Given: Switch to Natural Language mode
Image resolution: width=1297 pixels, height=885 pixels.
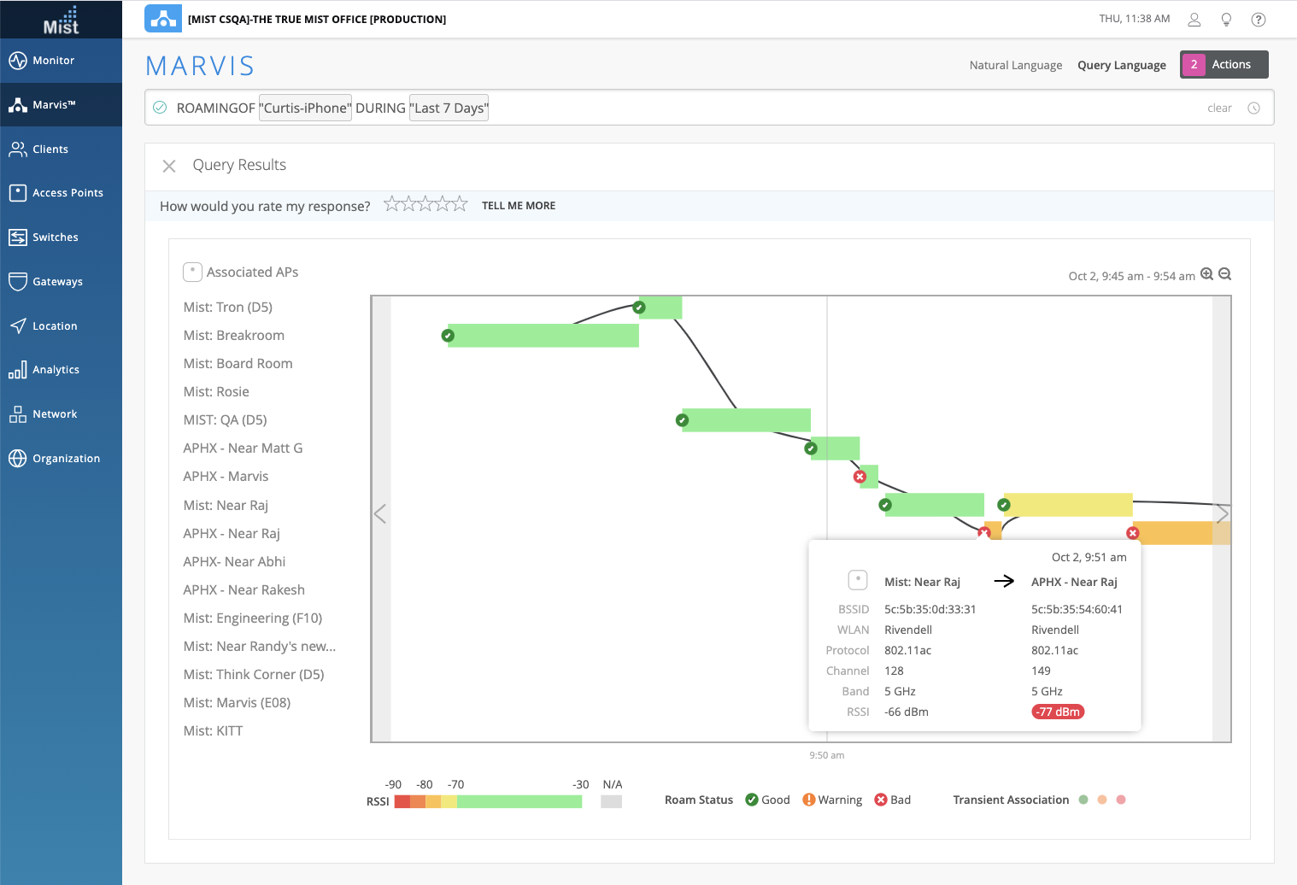Looking at the screenshot, I should pyautogui.click(x=1015, y=65).
